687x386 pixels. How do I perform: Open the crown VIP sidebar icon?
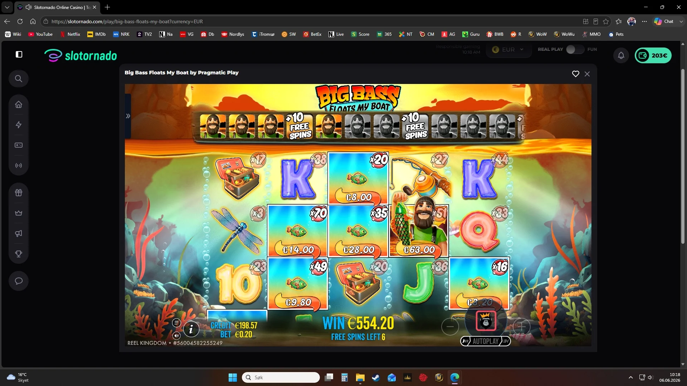[x=19, y=213]
